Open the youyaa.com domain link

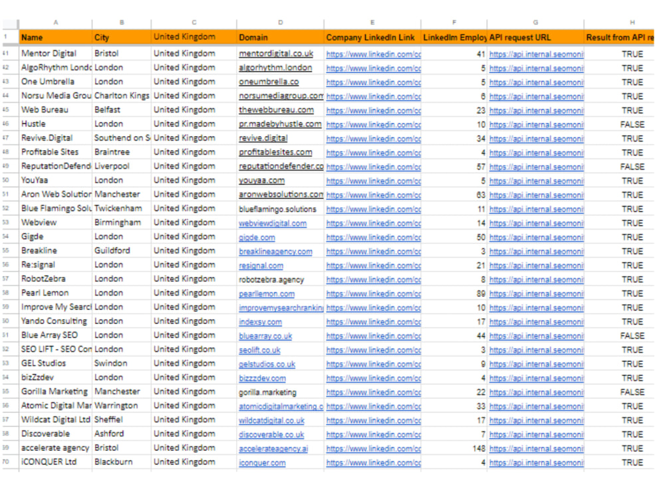point(261,181)
